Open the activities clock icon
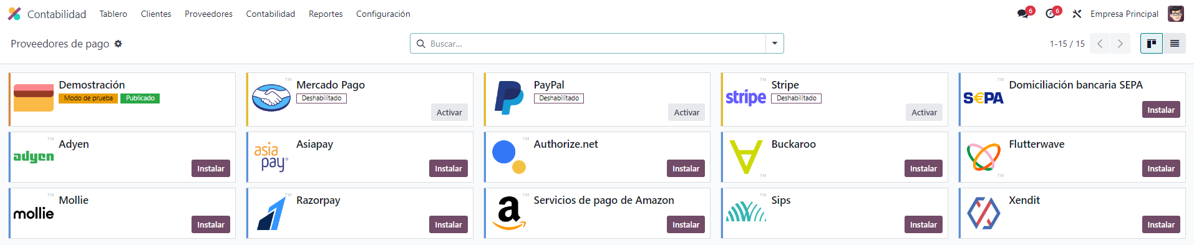 1050,14
